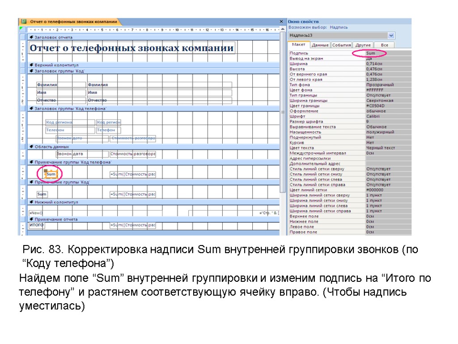Select the large report title label
The width and height of the screenshot is (458, 344).
pyautogui.click(x=132, y=47)
